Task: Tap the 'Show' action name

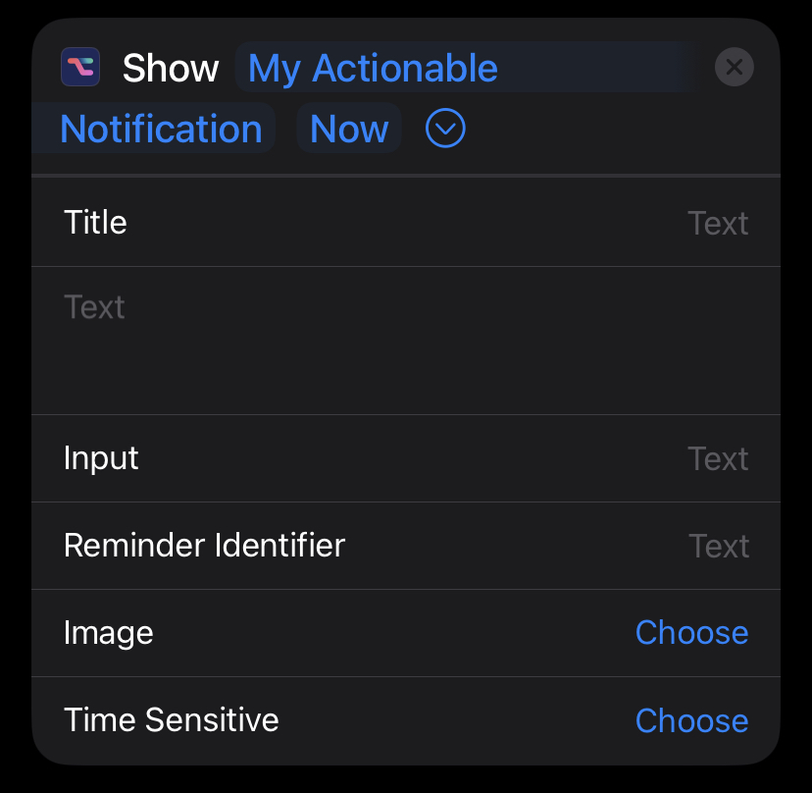Action: pyautogui.click(x=171, y=68)
